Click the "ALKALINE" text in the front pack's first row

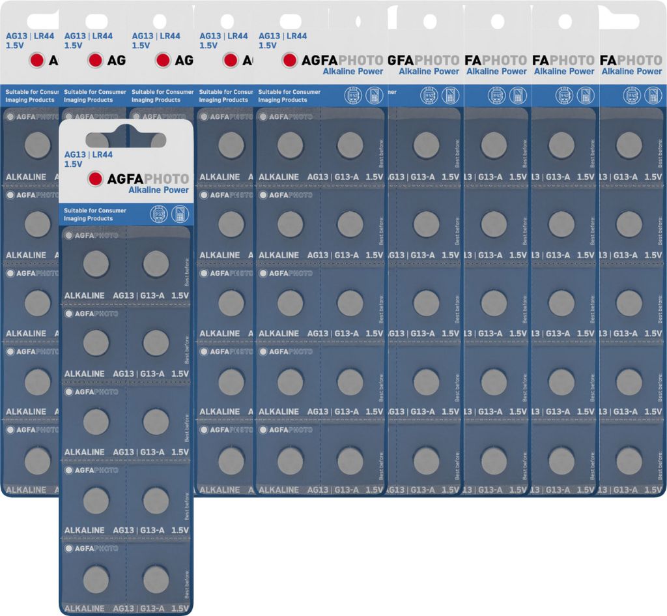pos(84,295)
